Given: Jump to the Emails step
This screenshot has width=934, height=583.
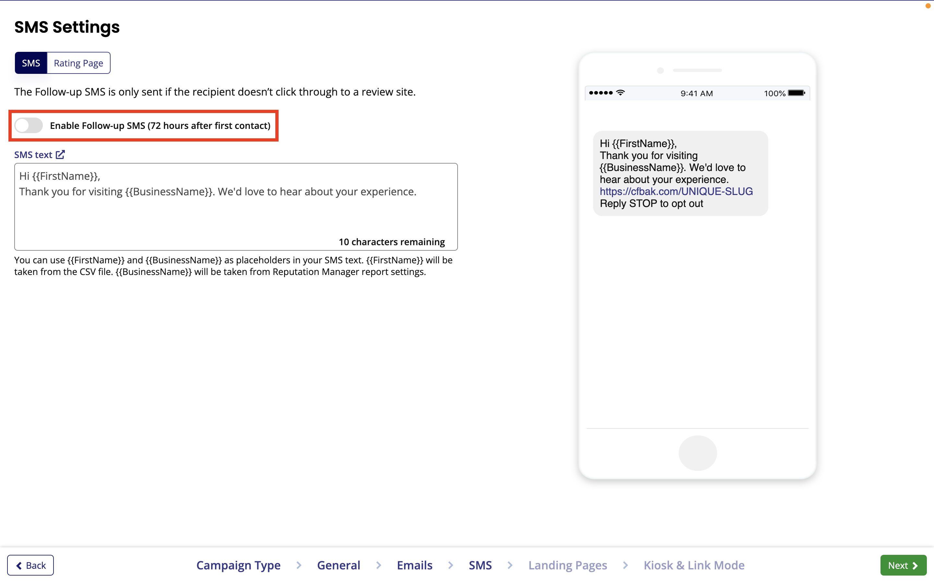Looking at the screenshot, I should 414,565.
